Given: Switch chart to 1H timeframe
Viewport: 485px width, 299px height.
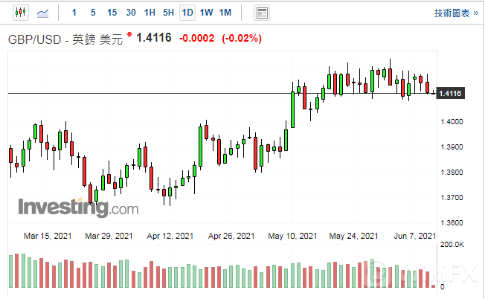Looking at the screenshot, I should (150, 13).
